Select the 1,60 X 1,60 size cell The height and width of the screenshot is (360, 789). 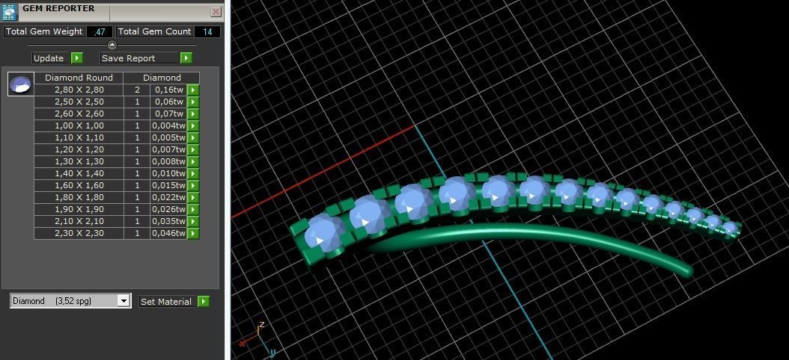[x=79, y=185]
